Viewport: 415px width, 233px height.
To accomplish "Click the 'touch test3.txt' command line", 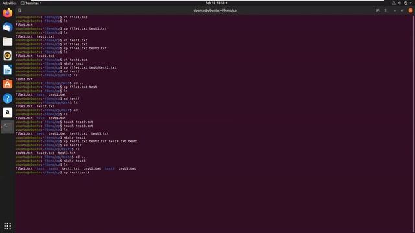I will coord(54,126).
